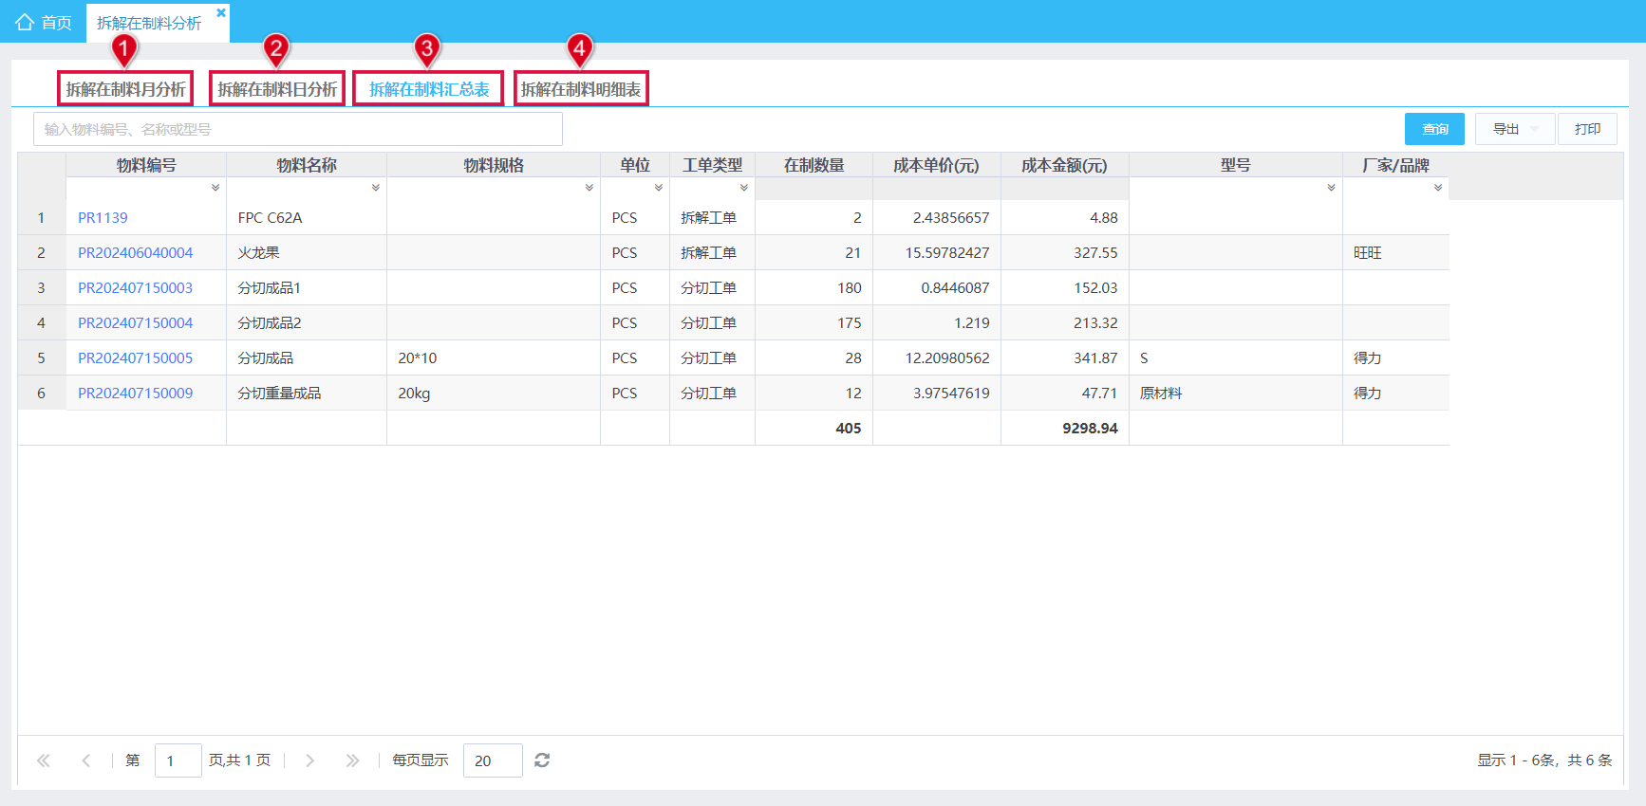Open material link PR1139

coord(103,218)
